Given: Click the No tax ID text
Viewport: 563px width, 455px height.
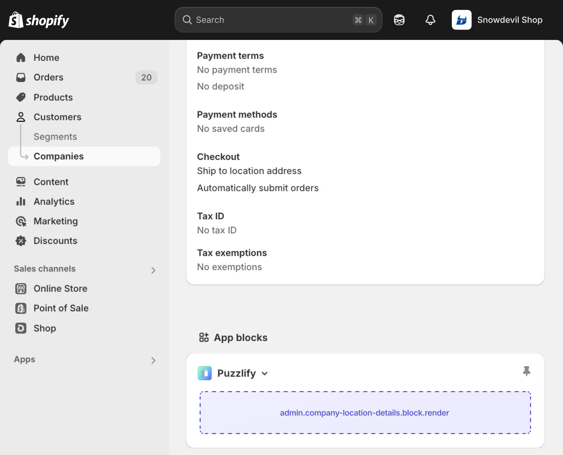Looking at the screenshot, I should 217,230.
